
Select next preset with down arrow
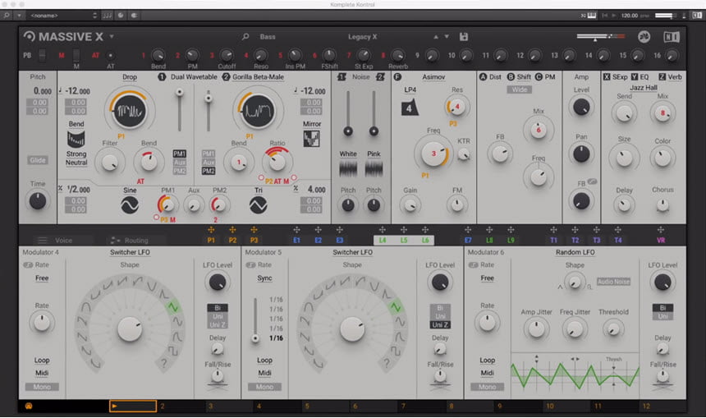pos(447,36)
